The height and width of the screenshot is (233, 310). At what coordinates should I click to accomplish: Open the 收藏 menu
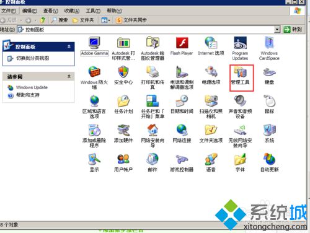click(x=72, y=11)
